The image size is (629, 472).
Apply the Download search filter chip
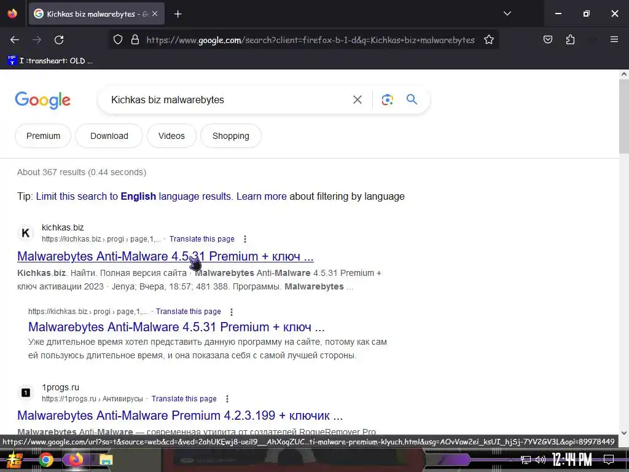click(109, 136)
